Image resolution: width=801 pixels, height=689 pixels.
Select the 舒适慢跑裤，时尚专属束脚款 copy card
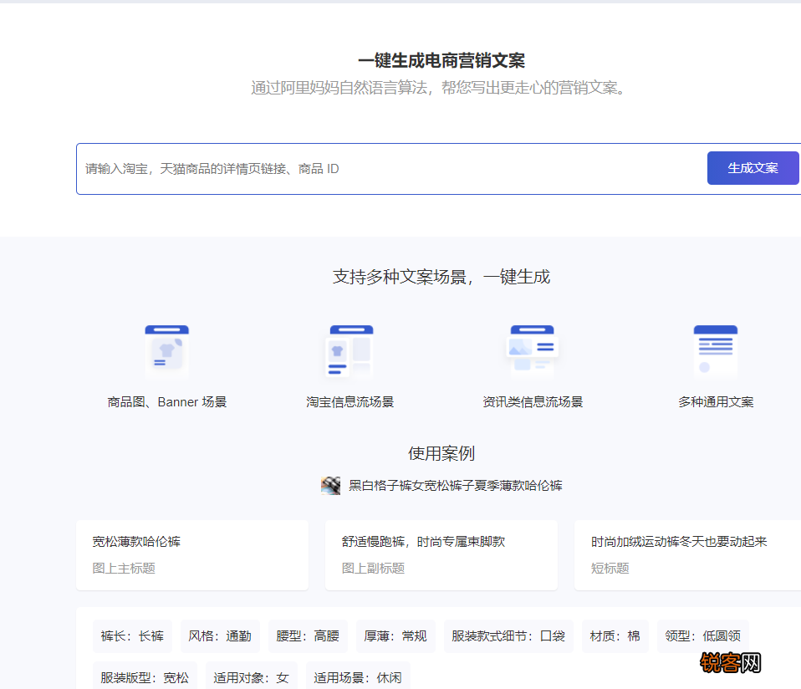[441, 555]
